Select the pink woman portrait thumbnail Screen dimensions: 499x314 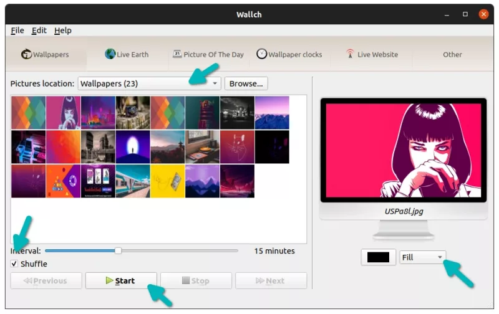pyautogui.click(x=64, y=113)
